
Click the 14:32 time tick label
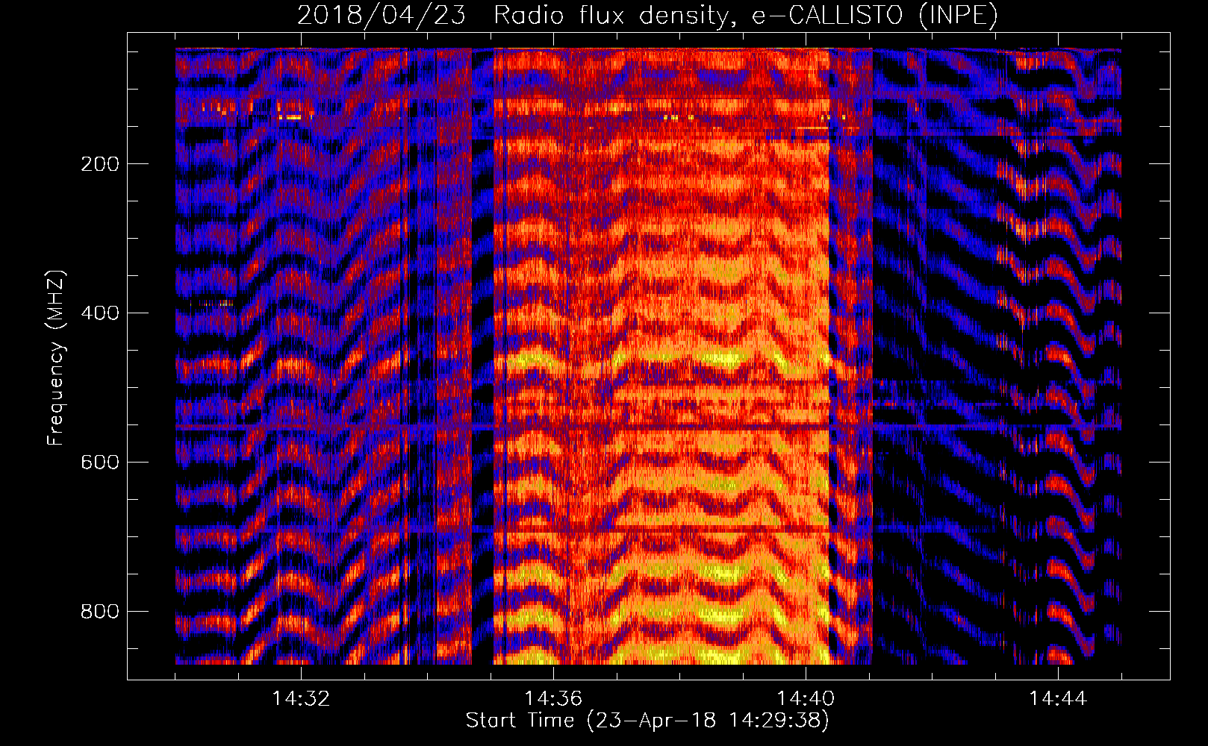[301, 699]
